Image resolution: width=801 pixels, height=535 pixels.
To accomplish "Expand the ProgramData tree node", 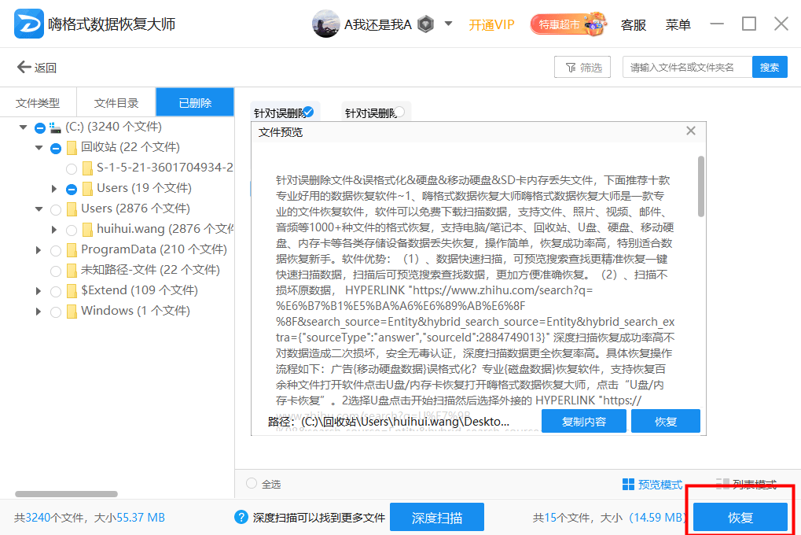I will click(39, 250).
